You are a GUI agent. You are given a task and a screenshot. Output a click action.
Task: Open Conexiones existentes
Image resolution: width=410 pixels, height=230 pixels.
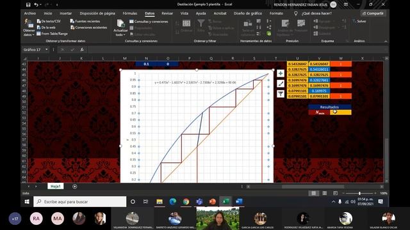coord(88,27)
